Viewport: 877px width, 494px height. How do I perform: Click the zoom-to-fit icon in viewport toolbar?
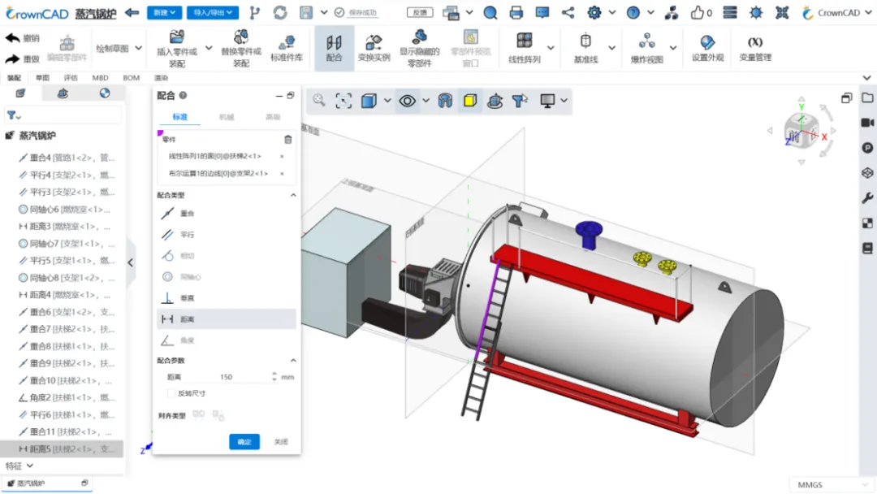tap(343, 101)
